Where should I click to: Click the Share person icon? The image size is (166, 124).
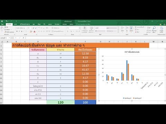click(x=164, y=24)
